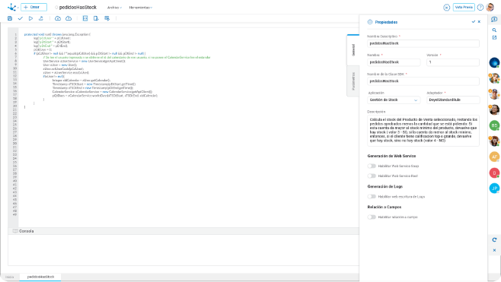The width and height of the screenshot is (501, 282).
Task: Click the last toolbar icon with stacked lines
Action: (107, 18)
